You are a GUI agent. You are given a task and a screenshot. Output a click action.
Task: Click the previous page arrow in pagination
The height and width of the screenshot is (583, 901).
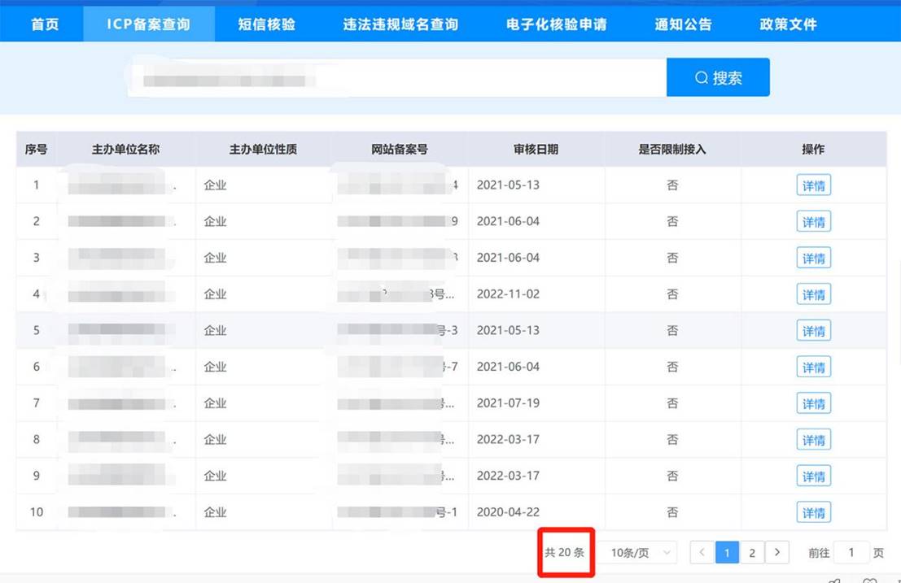(702, 552)
